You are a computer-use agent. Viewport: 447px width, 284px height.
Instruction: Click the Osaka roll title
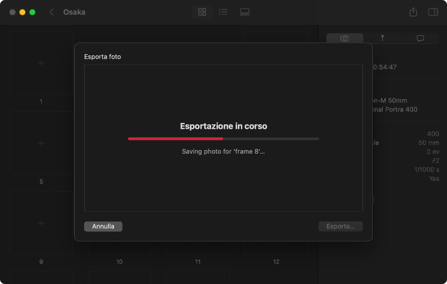74,12
